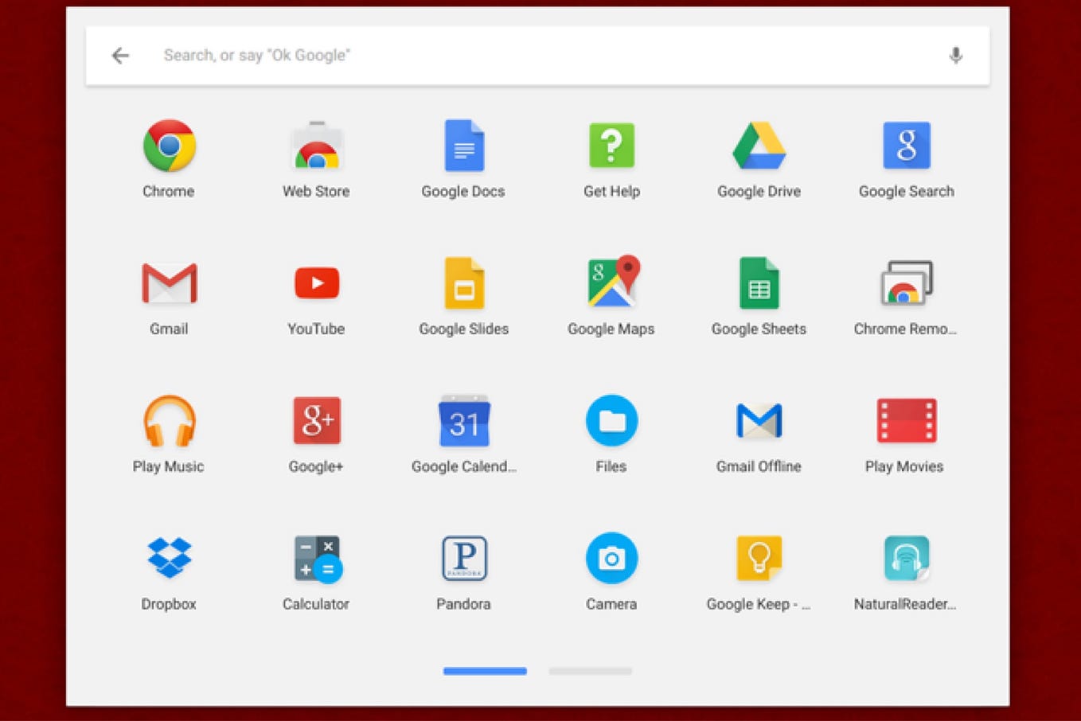Screen dimensions: 1081x721
Task: Open Google Slides
Action: 463,284
